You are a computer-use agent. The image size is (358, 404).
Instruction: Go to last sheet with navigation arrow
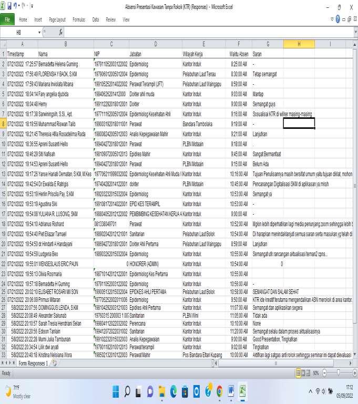click(14, 363)
